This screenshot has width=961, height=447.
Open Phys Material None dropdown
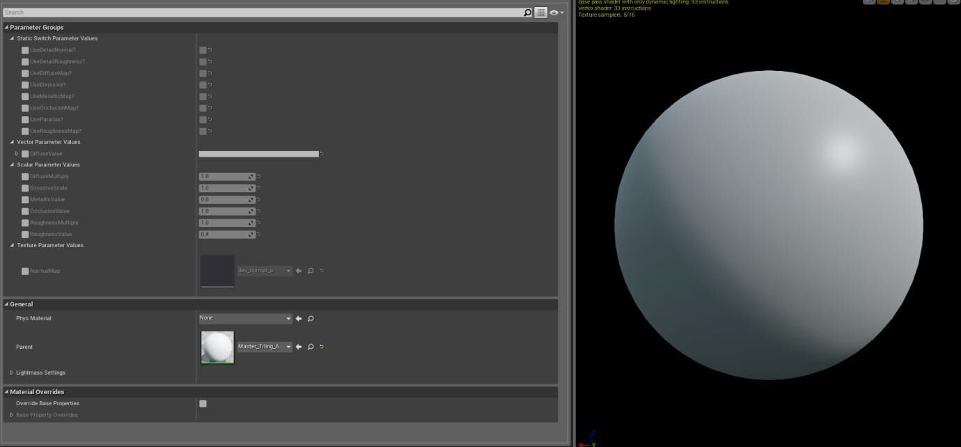[245, 319]
